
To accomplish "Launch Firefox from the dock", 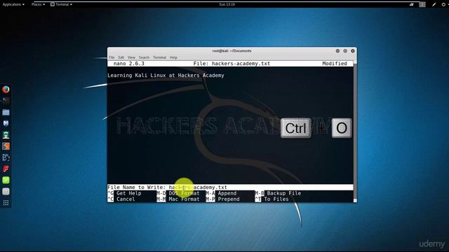I will tap(6, 90).
